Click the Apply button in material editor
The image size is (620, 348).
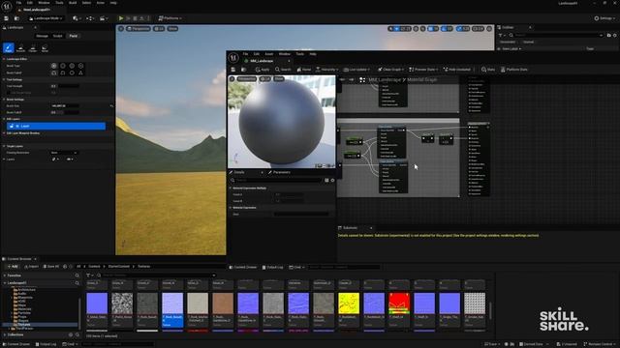263,70
